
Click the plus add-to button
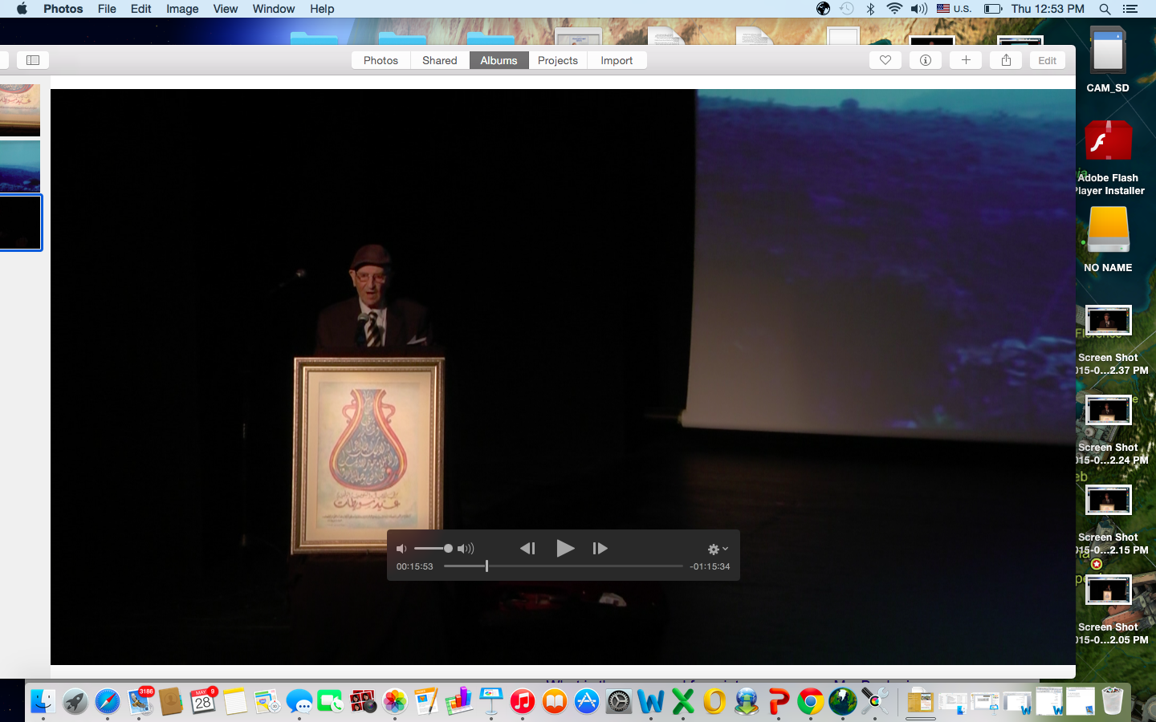click(966, 60)
